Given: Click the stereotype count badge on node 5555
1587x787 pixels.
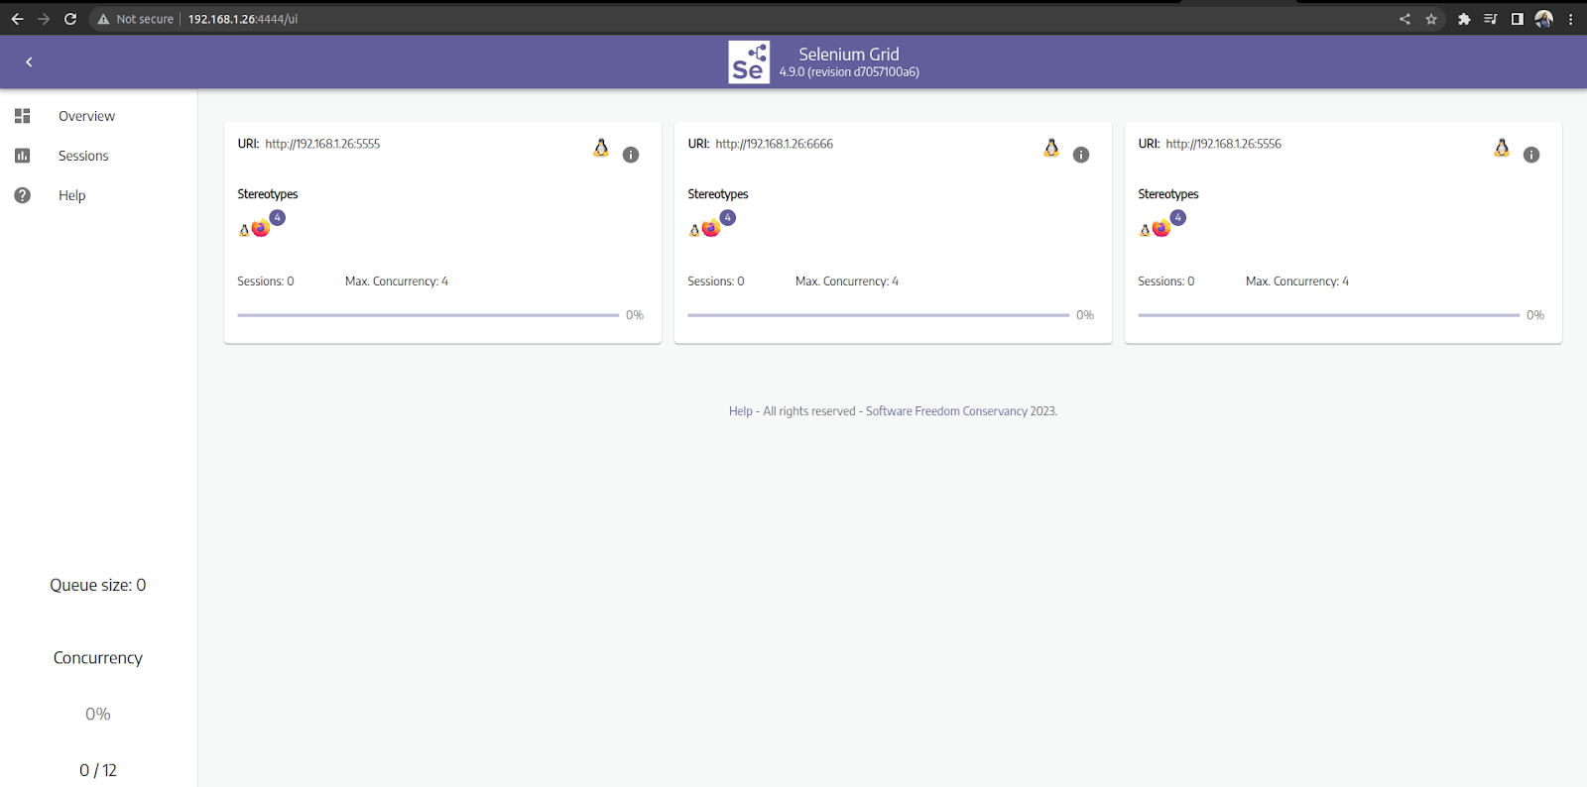Looking at the screenshot, I should 278,217.
